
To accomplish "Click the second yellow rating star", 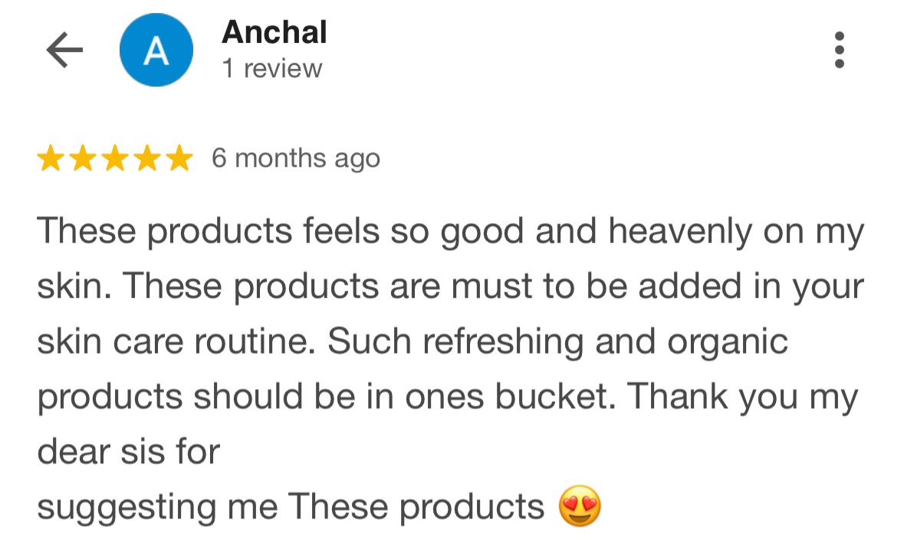I will pyautogui.click(x=83, y=158).
